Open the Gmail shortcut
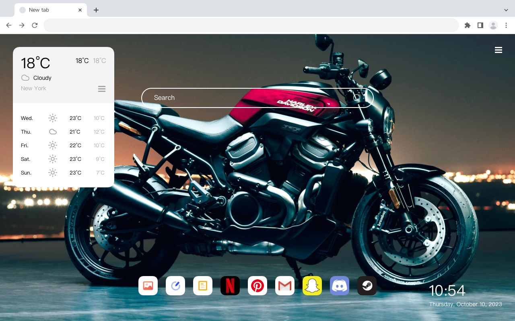The height and width of the screenshot is (321, 515). point(285,286)
